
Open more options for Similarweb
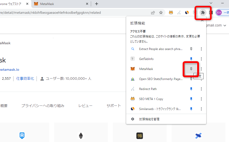201,109
